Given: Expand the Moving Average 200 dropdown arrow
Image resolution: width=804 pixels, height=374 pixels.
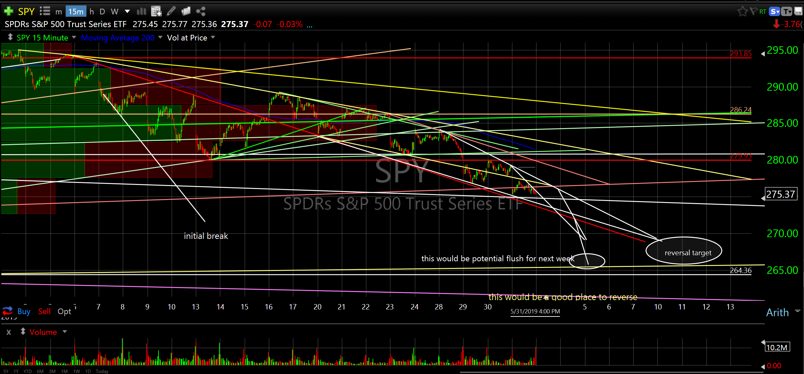Looking at the screenshot, I should 160,37.
